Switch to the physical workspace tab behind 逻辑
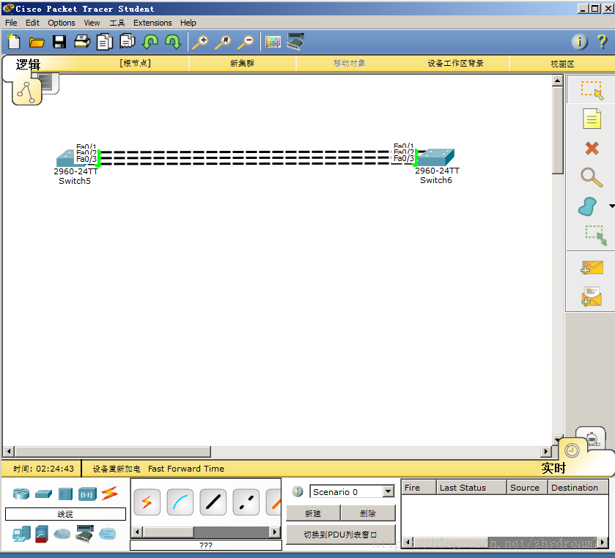615x558 pixels. [49, 82]
